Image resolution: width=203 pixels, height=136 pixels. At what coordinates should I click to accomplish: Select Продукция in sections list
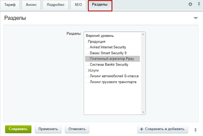click(x=113, y=42)
